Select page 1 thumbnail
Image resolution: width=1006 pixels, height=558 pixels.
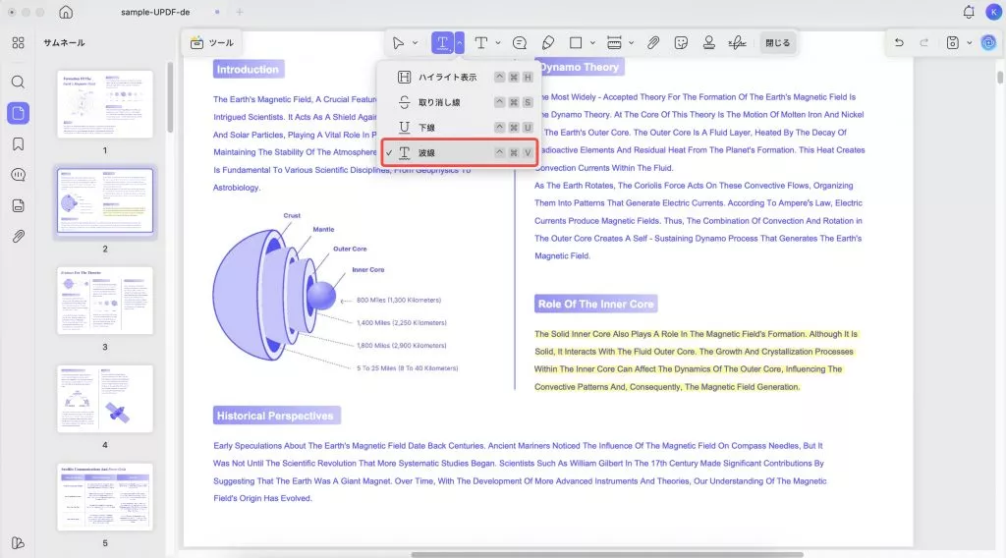click(x=105, y=104)
